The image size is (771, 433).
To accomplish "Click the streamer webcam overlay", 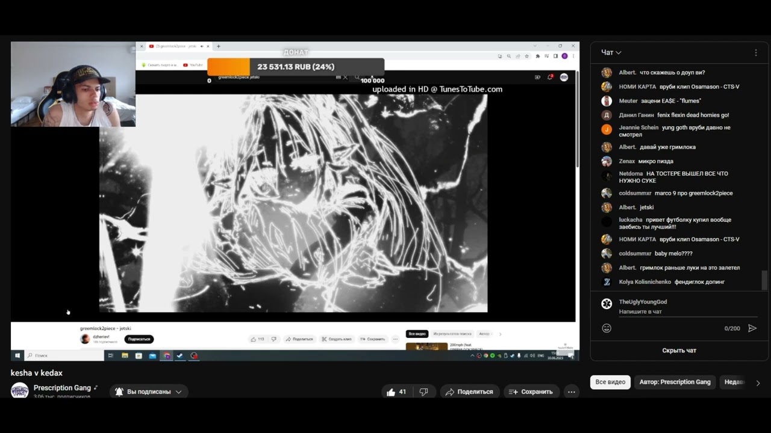I will click(73, 84).
